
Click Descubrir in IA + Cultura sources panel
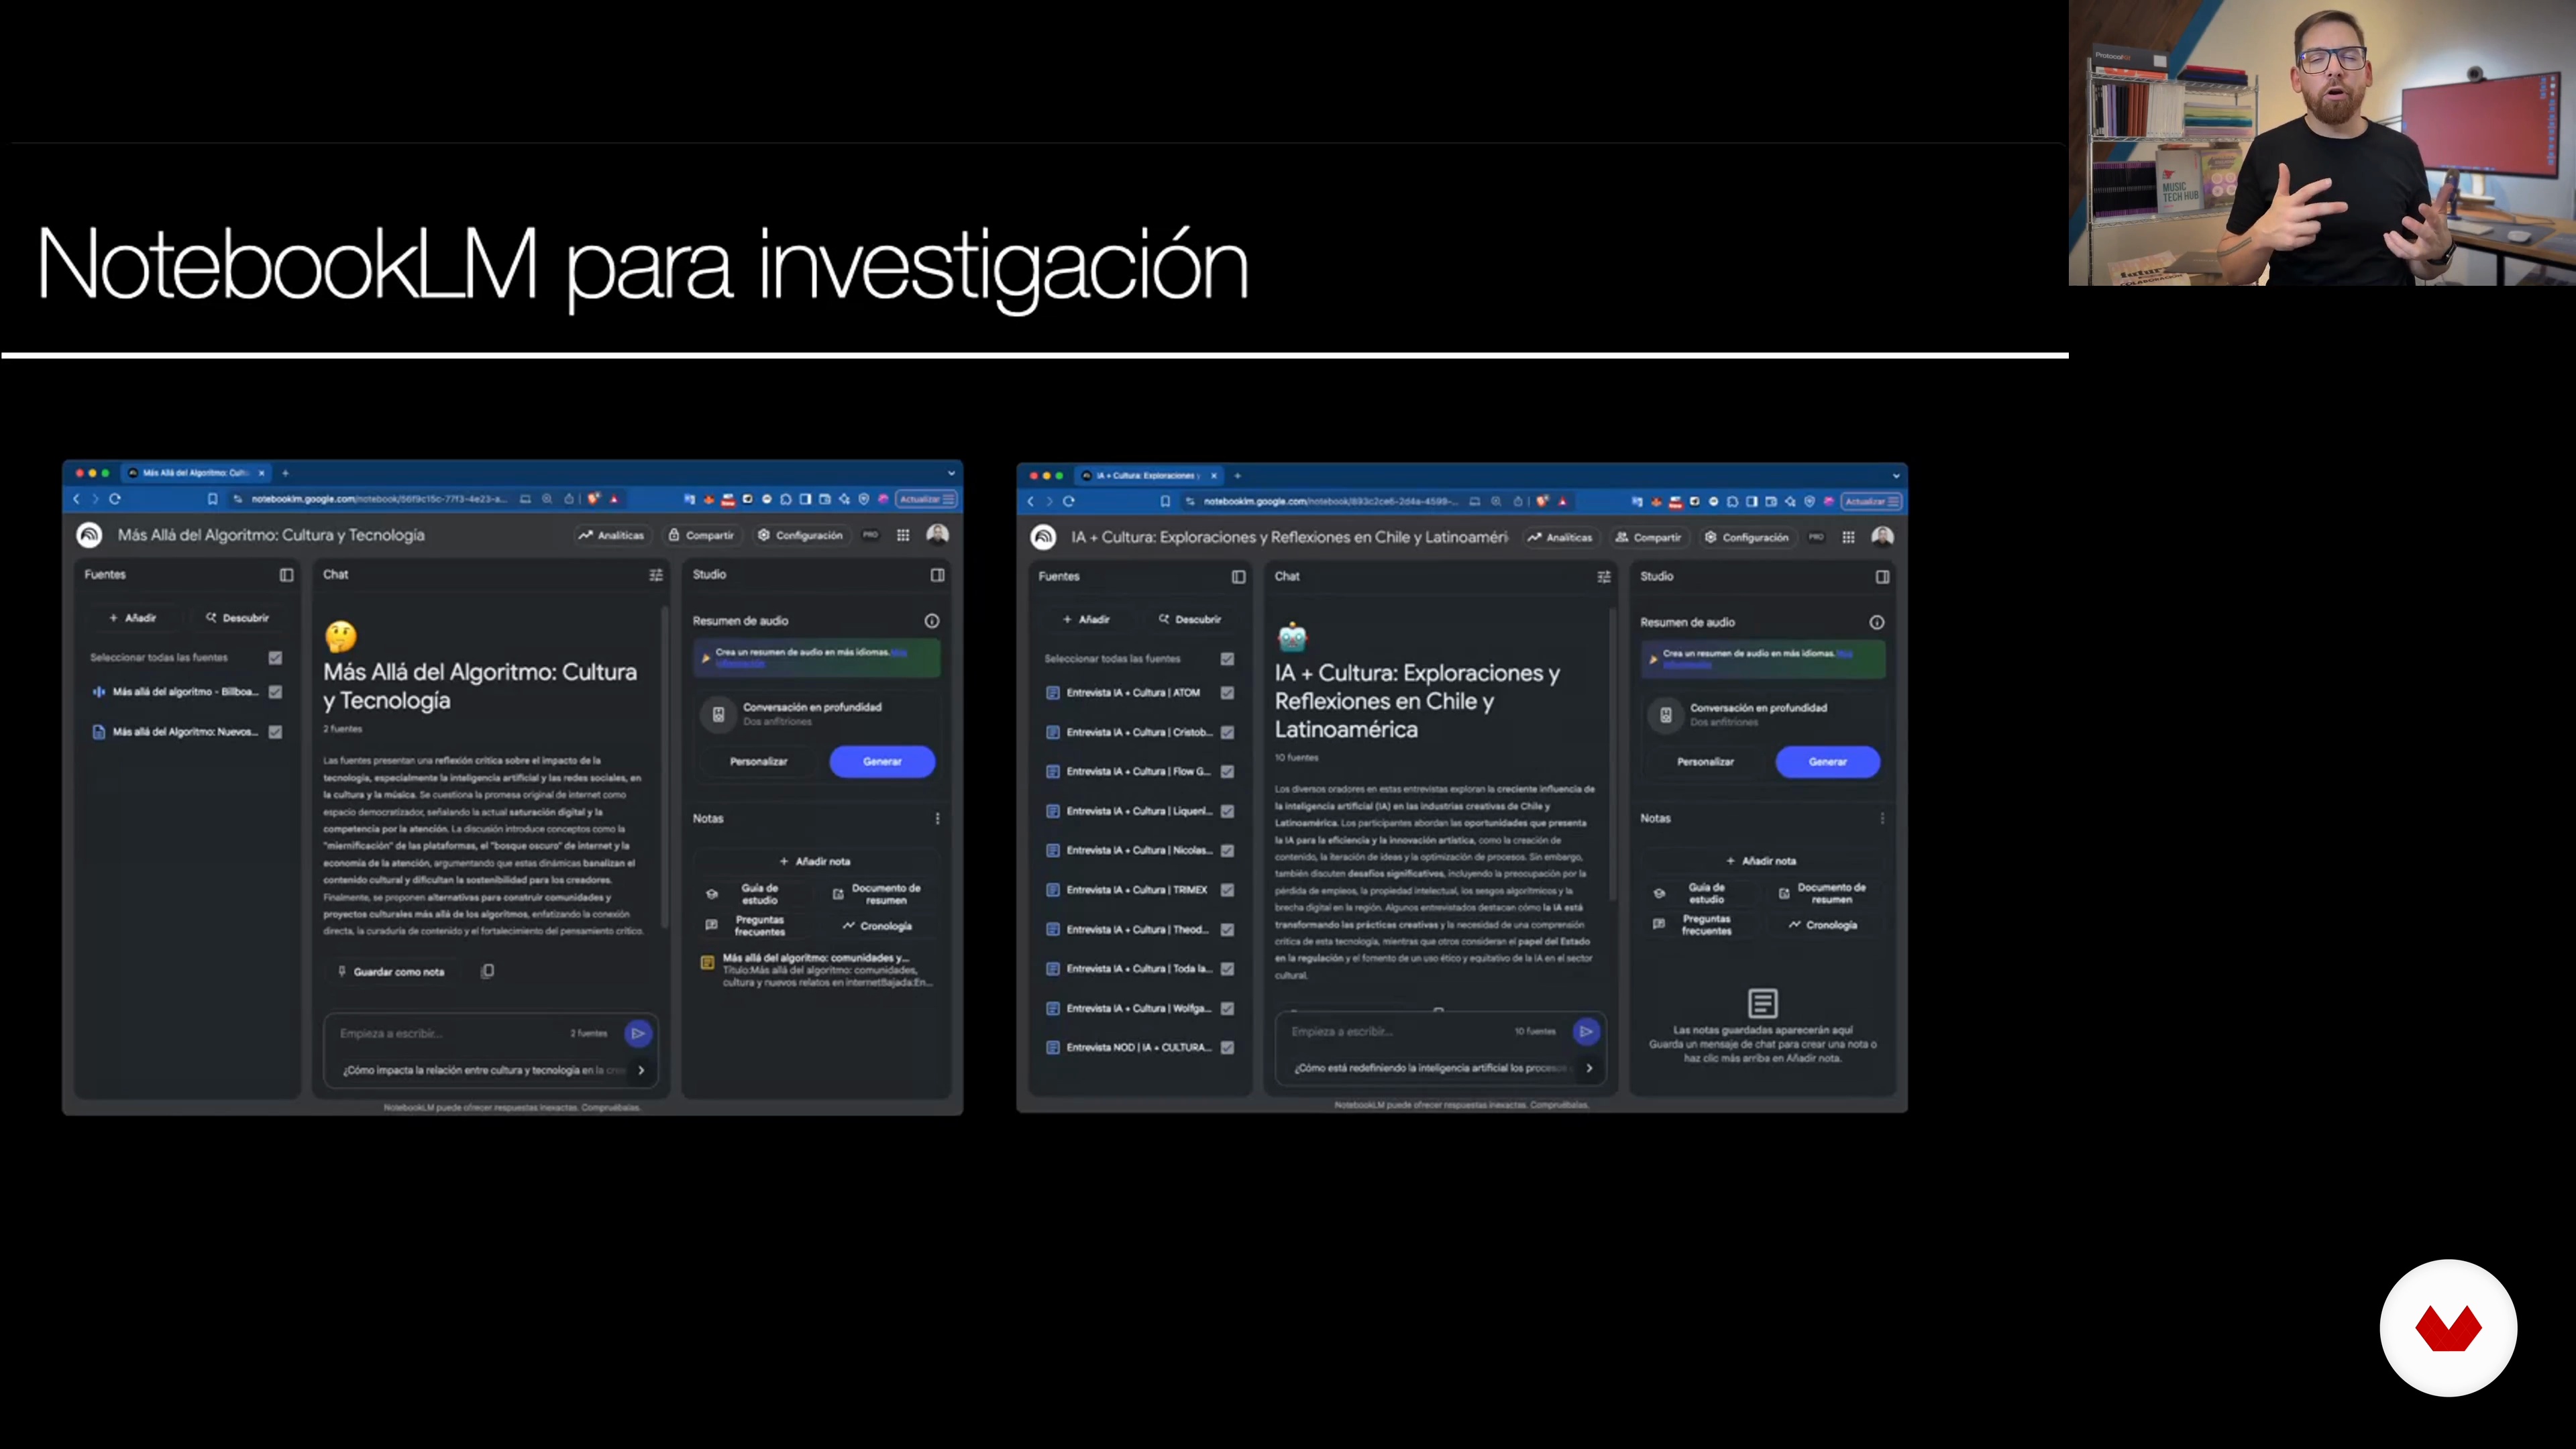point(1190,620)
